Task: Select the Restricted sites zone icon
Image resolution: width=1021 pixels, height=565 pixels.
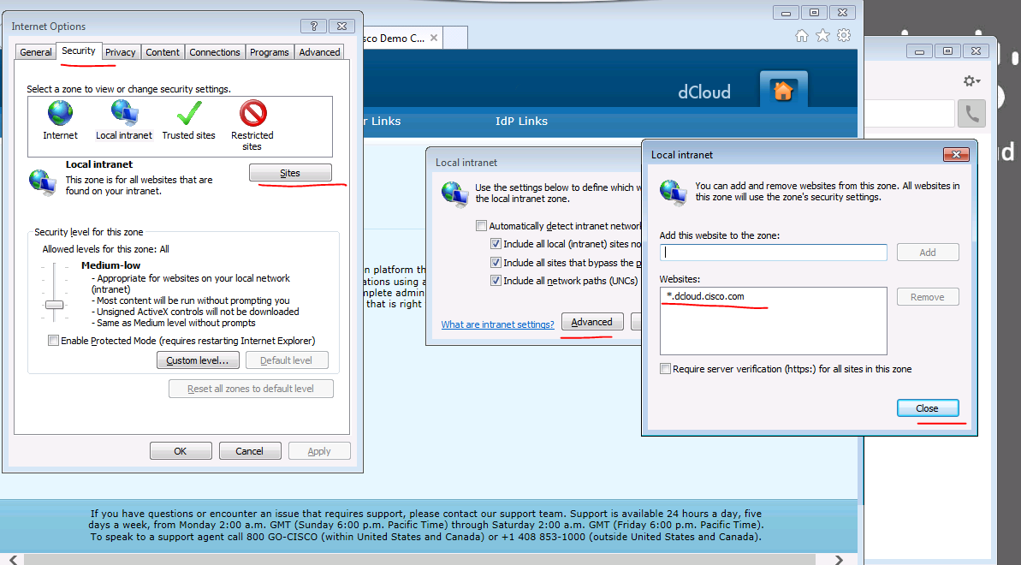Action: (x=252, y=113)
